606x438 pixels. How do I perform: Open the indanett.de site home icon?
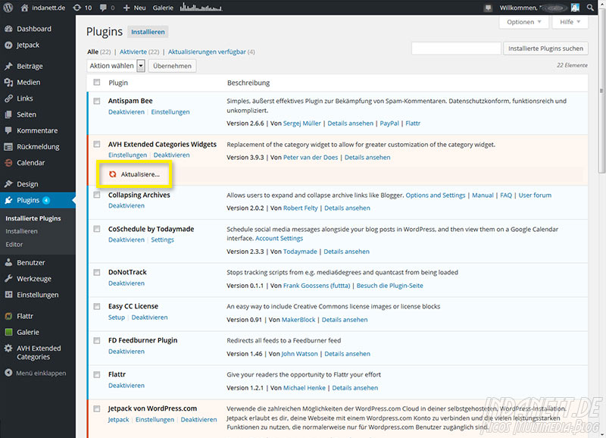[x=24, y=8]
